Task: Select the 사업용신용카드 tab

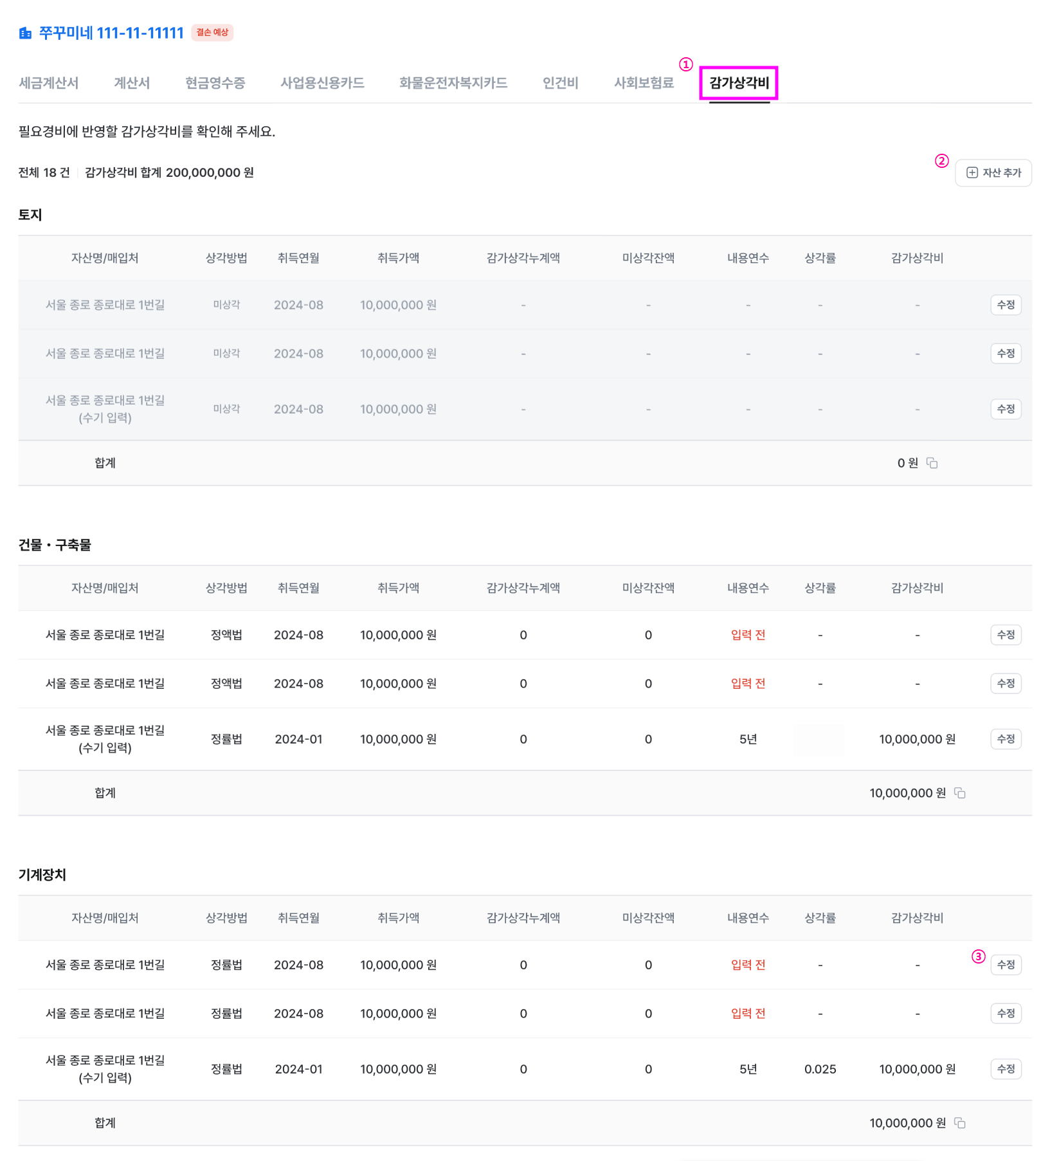Action: tap(322, 83)
